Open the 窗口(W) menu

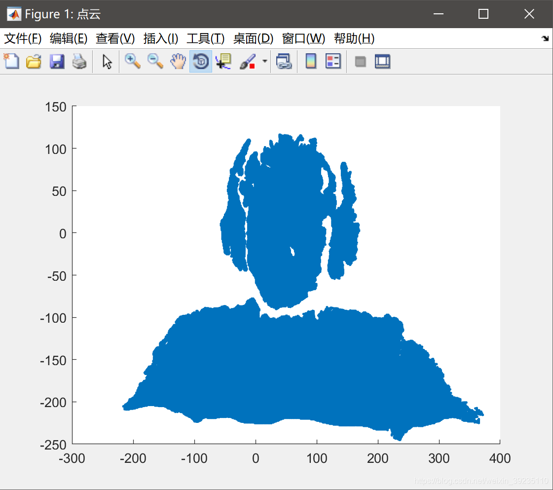point(304,38)
